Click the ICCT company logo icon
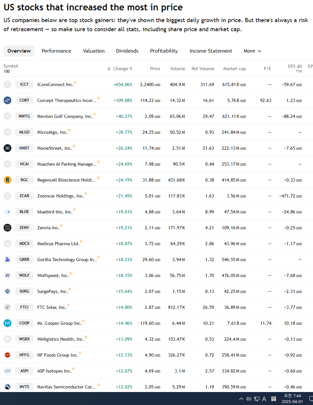This screenshot has height=405, width=313. click(x=7, y=84)
